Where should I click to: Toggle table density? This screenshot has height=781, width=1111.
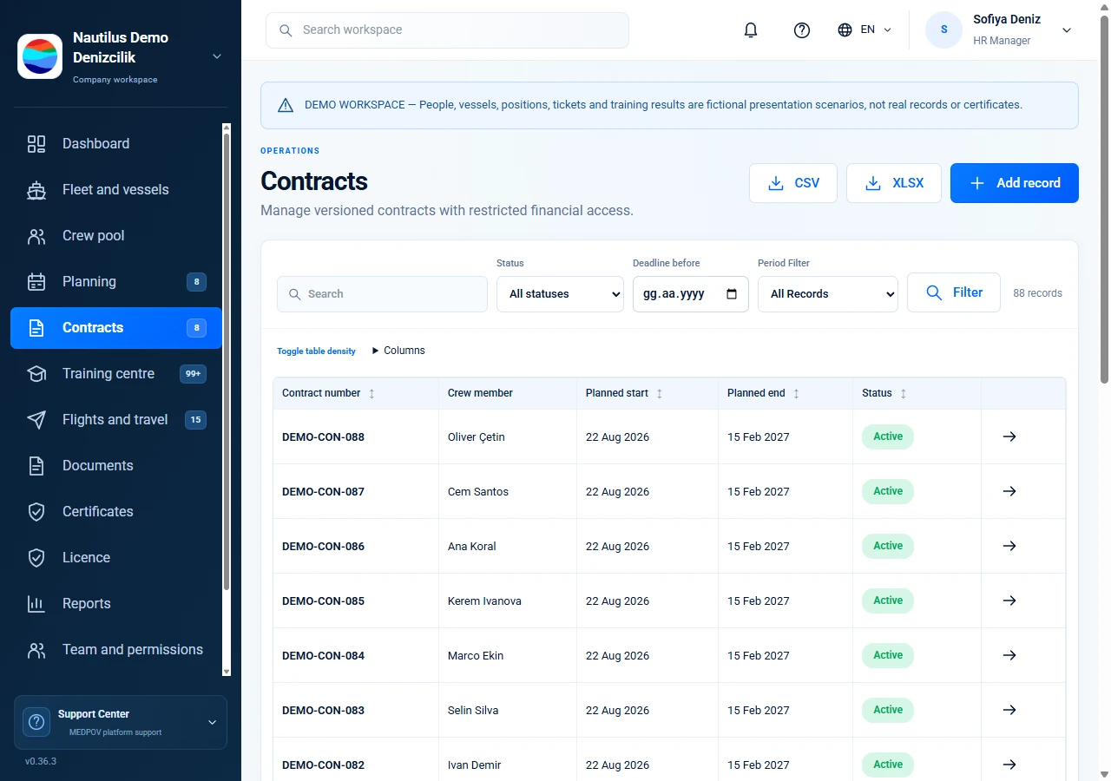click(x=316, y=351)
